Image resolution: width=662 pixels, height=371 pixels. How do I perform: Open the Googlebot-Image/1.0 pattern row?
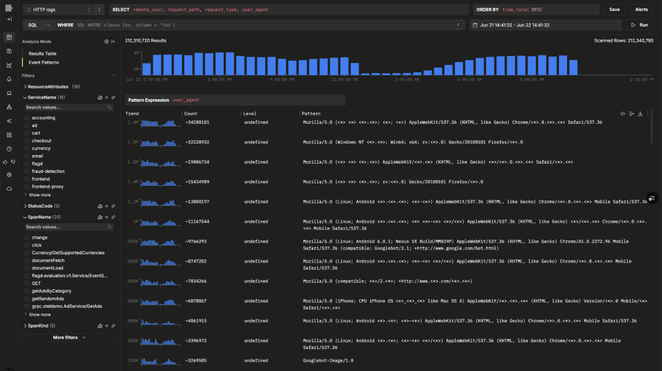coord(387,361)
